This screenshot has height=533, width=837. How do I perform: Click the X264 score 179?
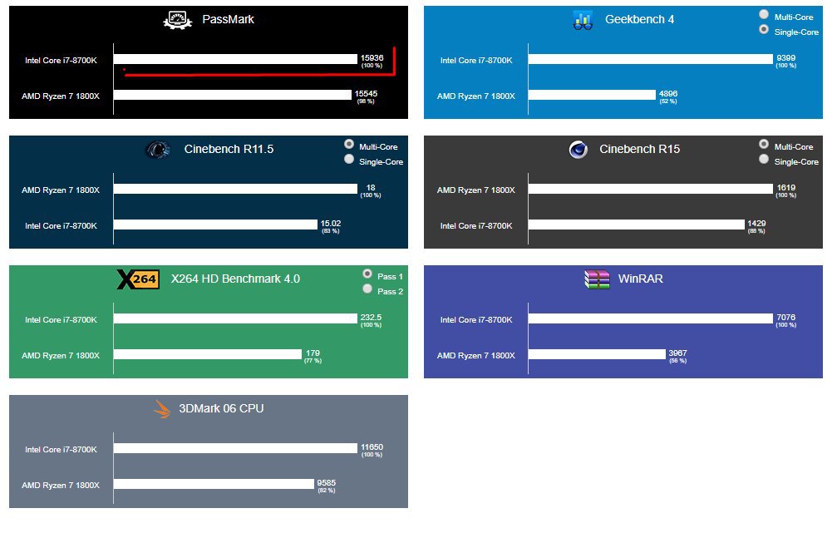point(313,353)
